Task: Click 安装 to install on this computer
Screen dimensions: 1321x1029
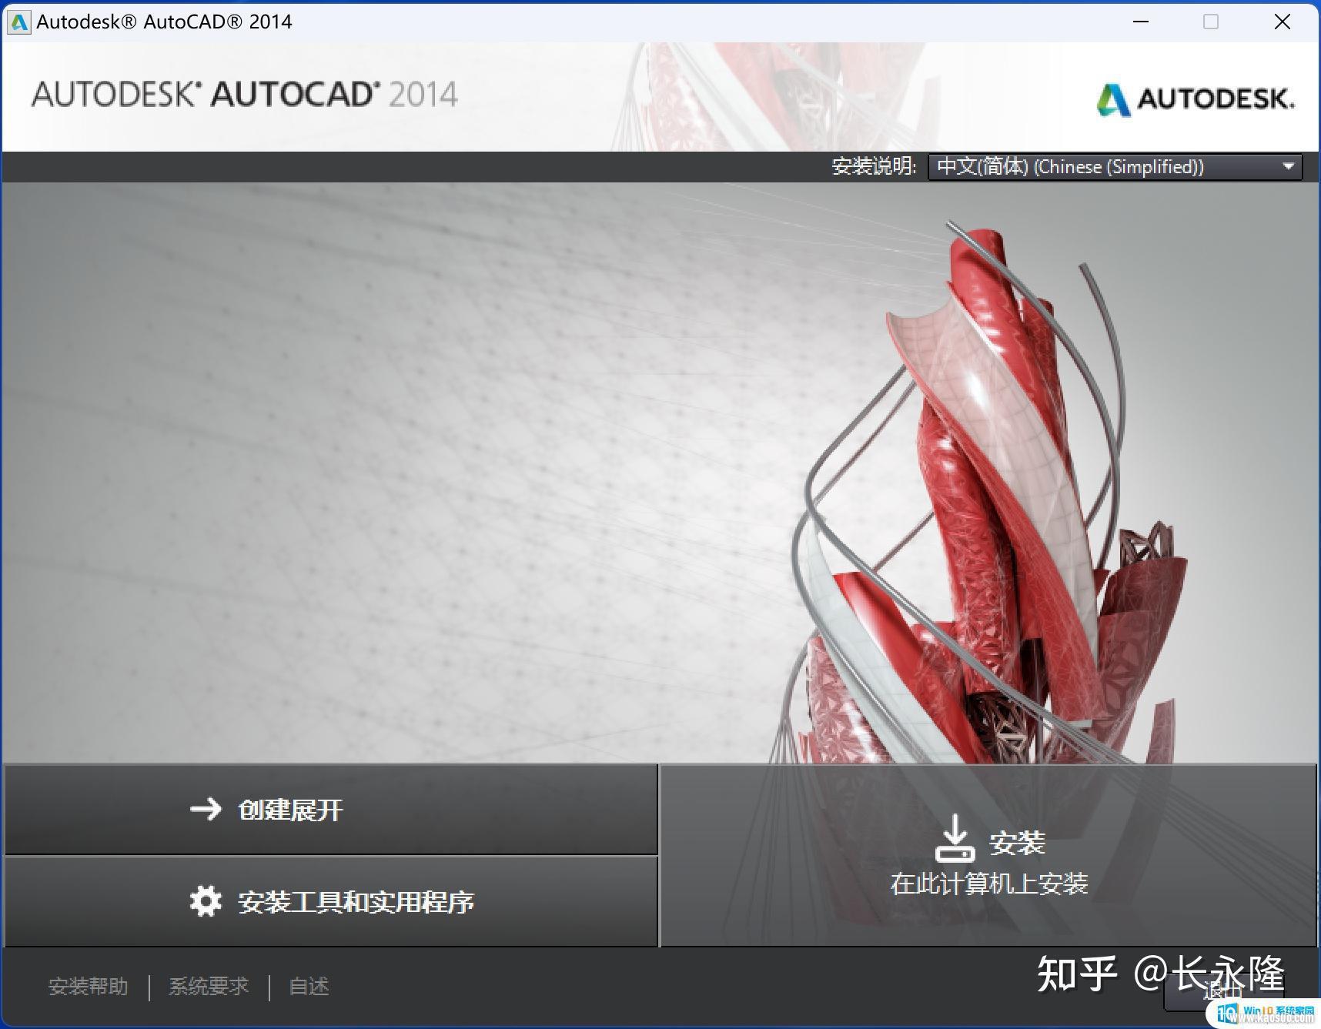Action: 988,855
